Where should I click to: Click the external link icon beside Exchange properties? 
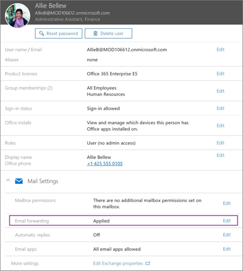[x=148, y=264]
